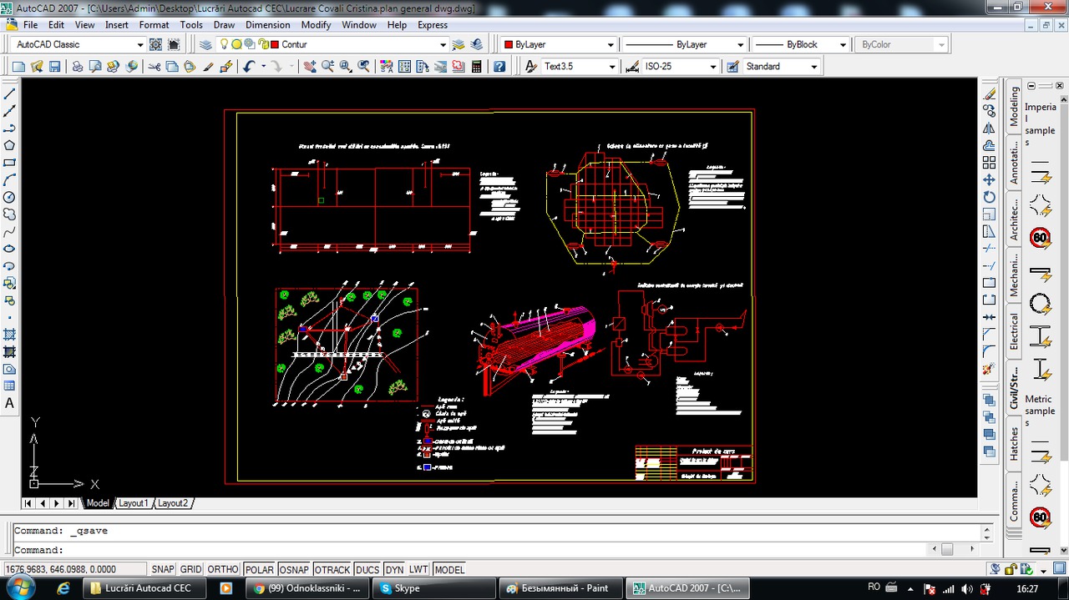Expand the workspace dropdown showing AutoCAD Classic

pos(139,44)
